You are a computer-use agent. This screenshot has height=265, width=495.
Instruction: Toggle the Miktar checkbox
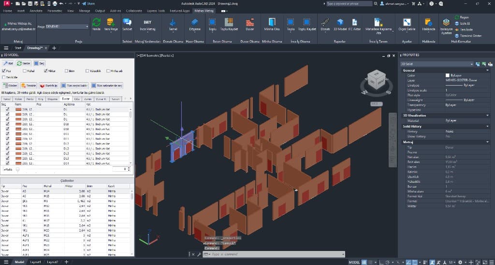[x=45, y=71]
